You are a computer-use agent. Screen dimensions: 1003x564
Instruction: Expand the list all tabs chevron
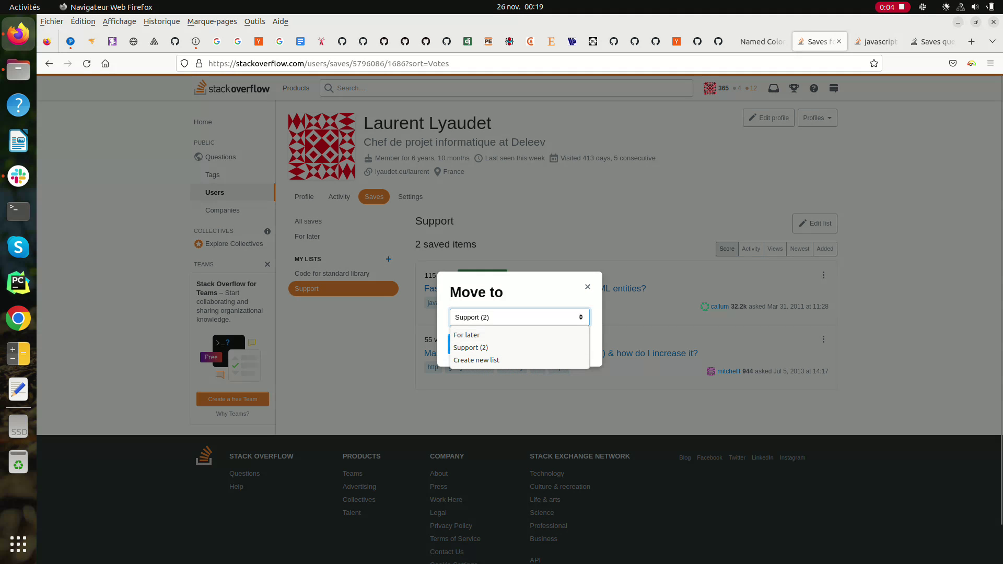[993, 42]
